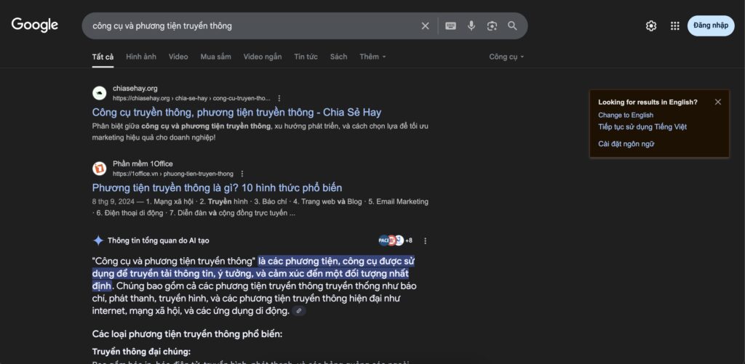Open more options for 1Office result
The height and width of the screenshot is (364, 745).
(242, 174)
